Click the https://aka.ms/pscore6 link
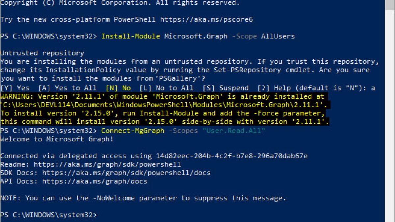 206,19
